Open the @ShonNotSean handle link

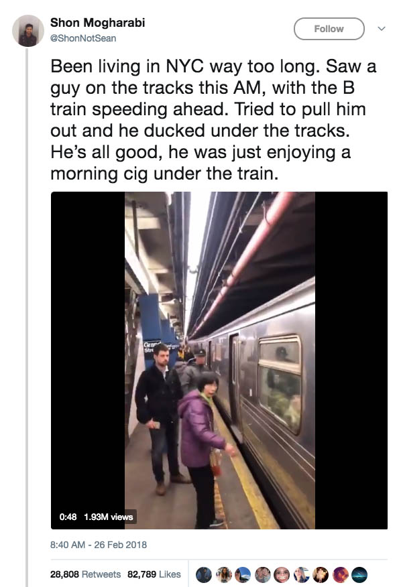[83, 38]
